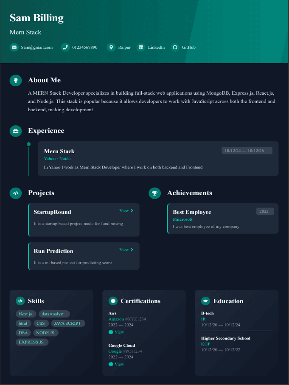Click the location pin icon

(111, 47)
